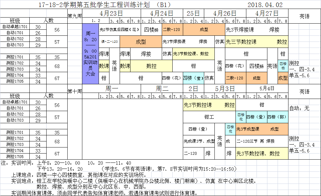This screenshot has width=321, height=196.
Task: Select the 25日 date header
Action: pyautogui.click(x=193, y=13)
